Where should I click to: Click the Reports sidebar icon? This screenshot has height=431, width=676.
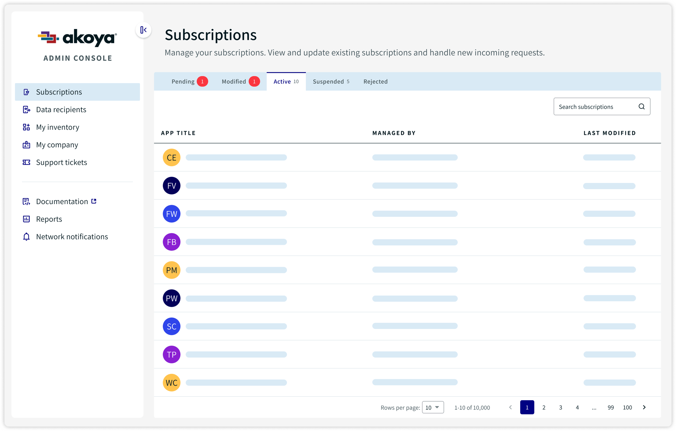(x=27, y=219)
